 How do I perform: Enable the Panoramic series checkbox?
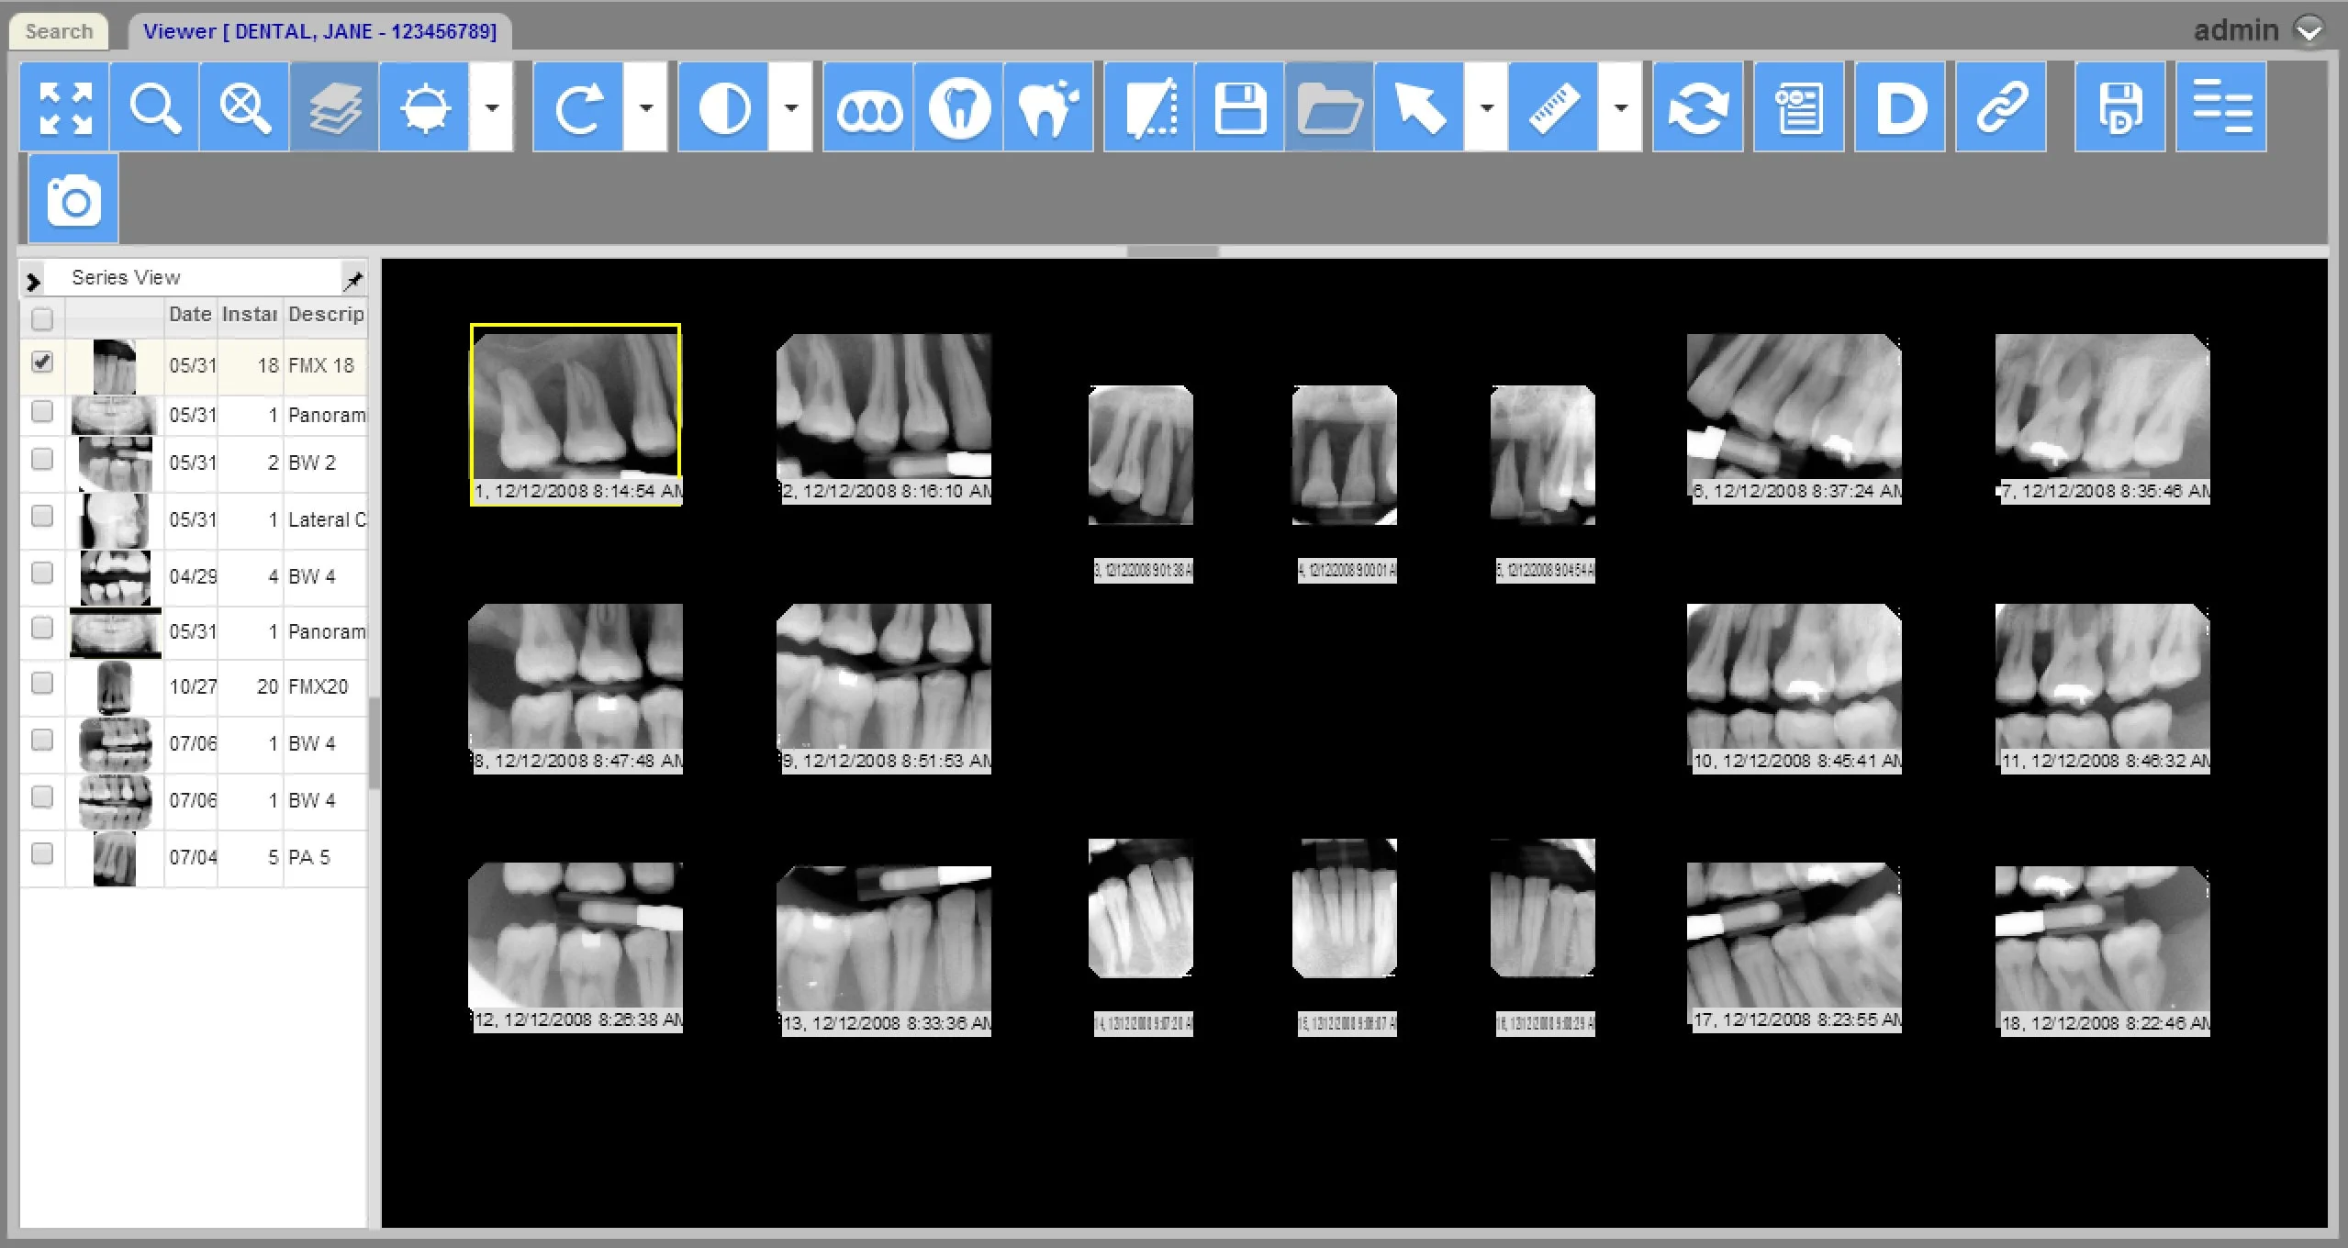(42, 411)
